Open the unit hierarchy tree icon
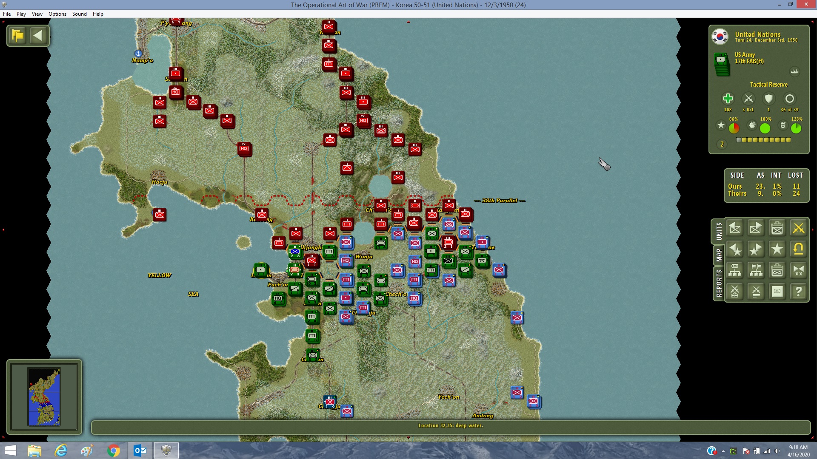817x459 pixels. 735,270
